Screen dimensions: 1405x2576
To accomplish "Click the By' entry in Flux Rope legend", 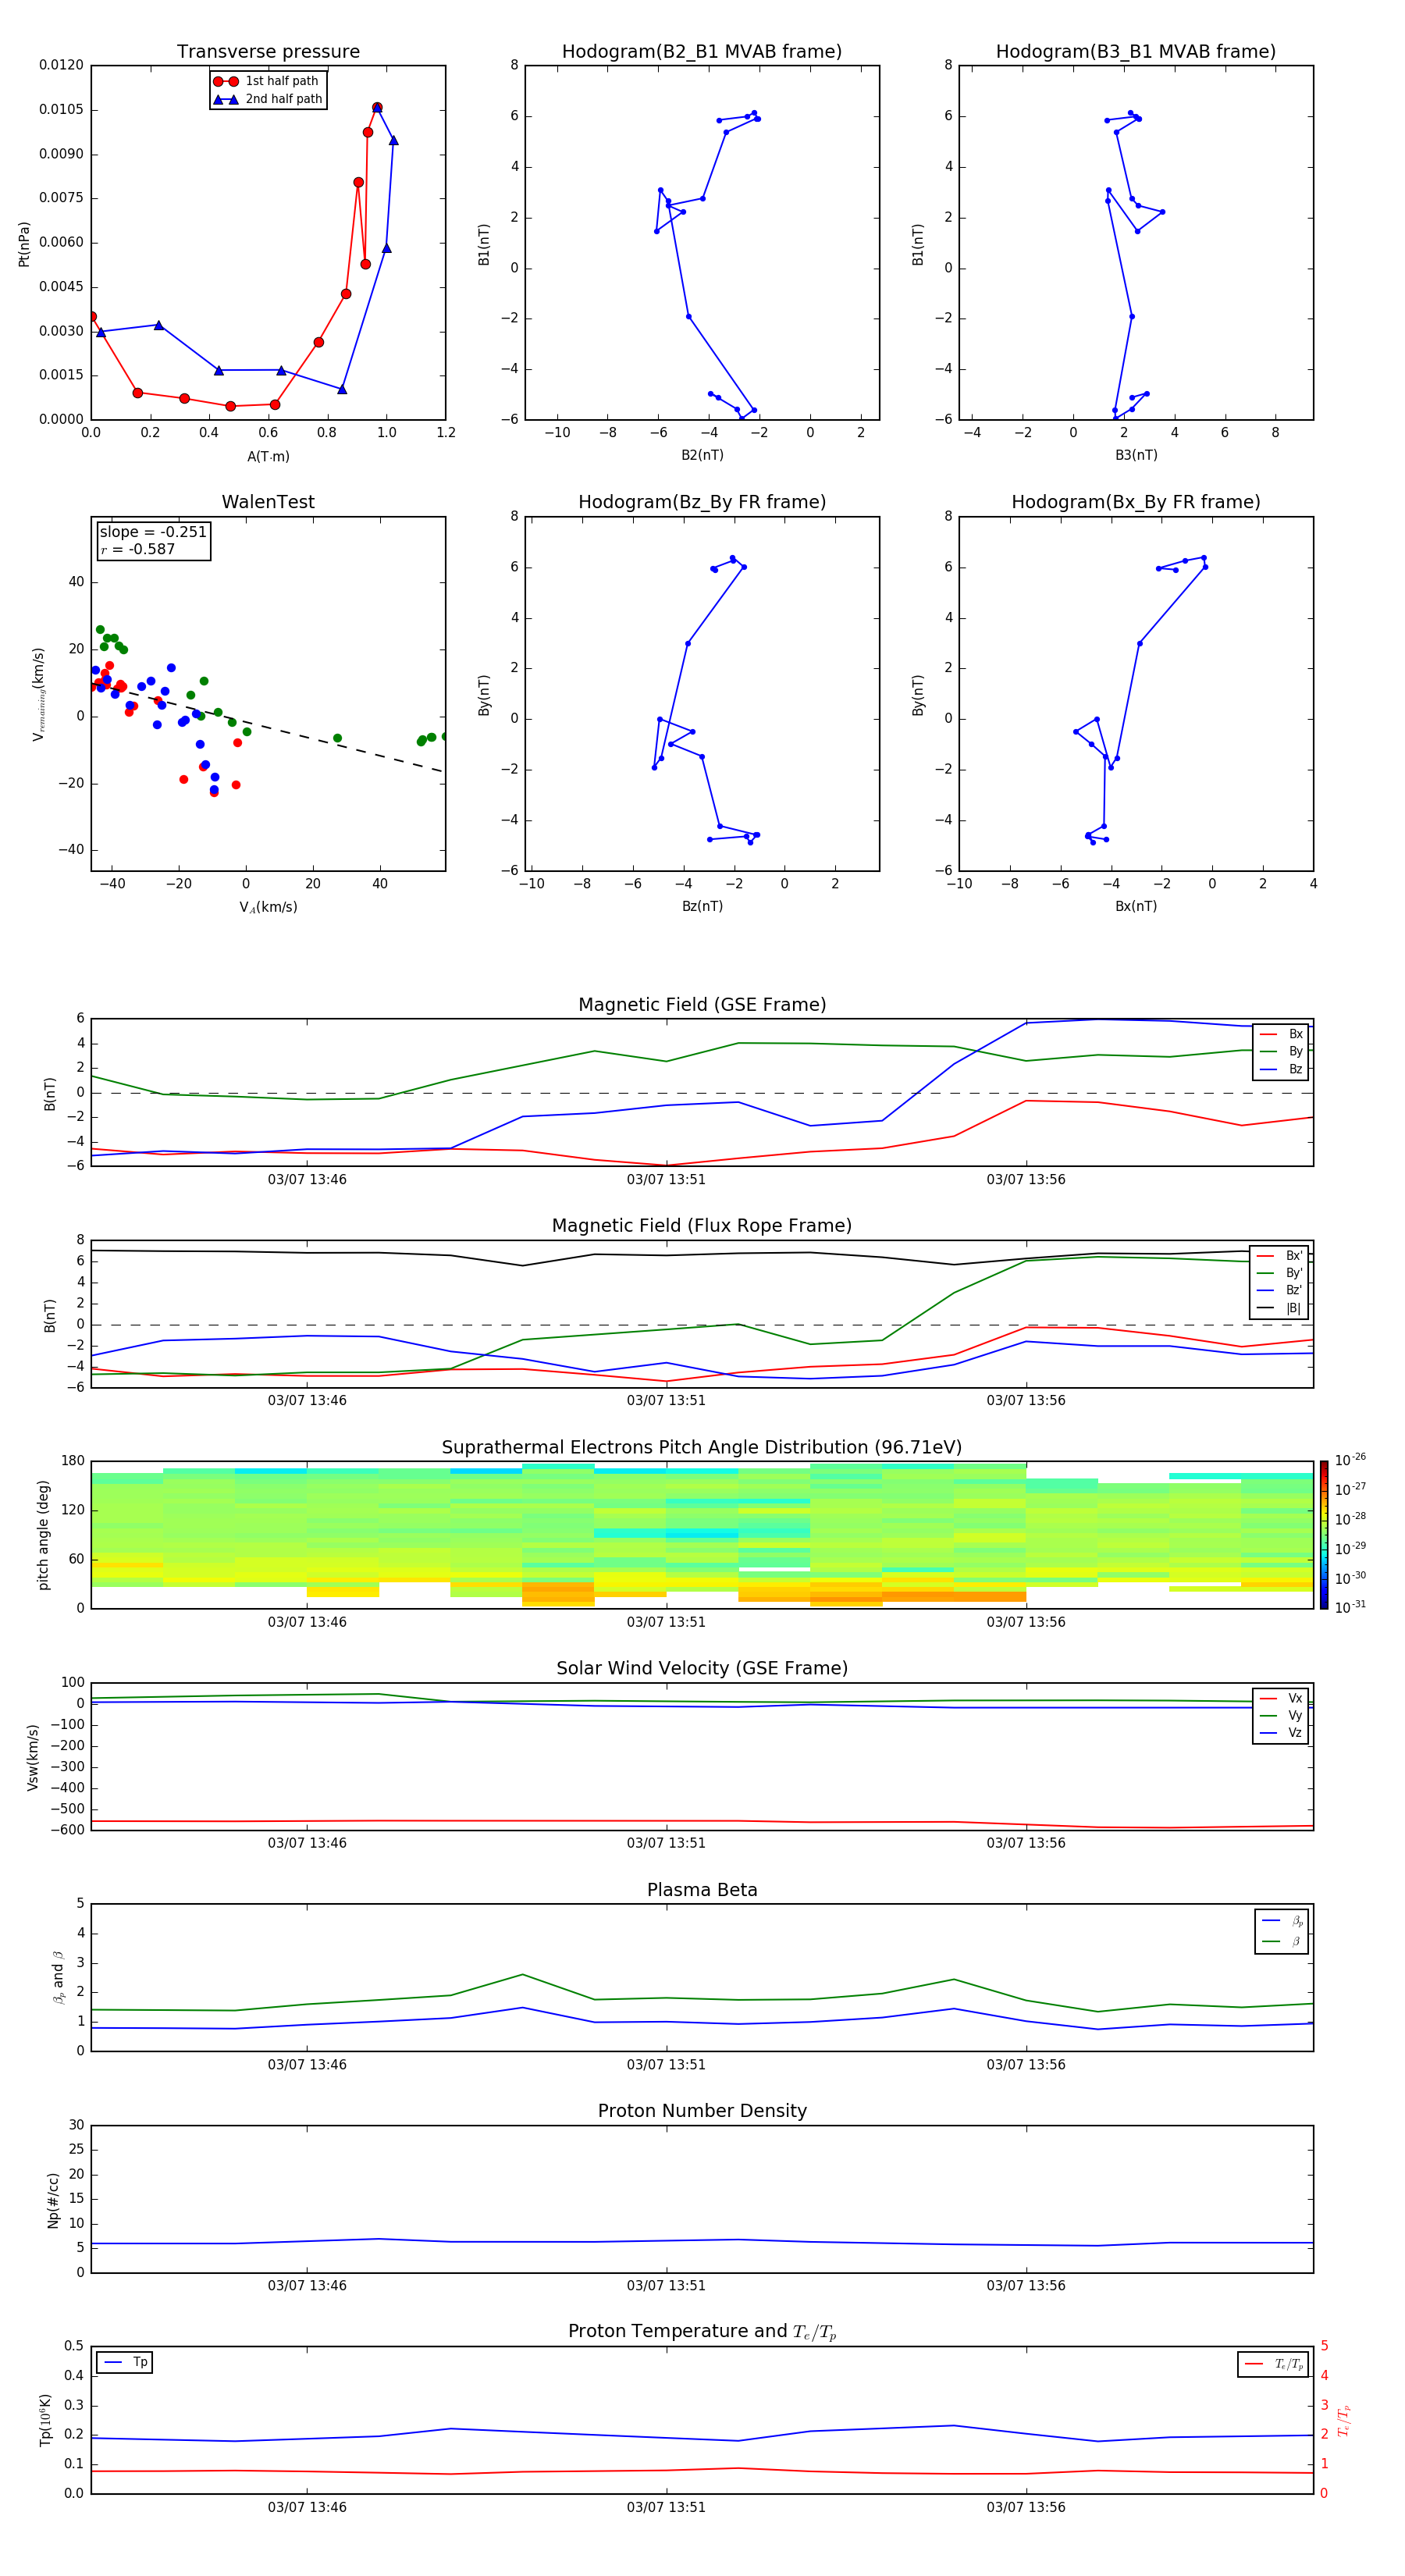I will coord(1280,1273).
